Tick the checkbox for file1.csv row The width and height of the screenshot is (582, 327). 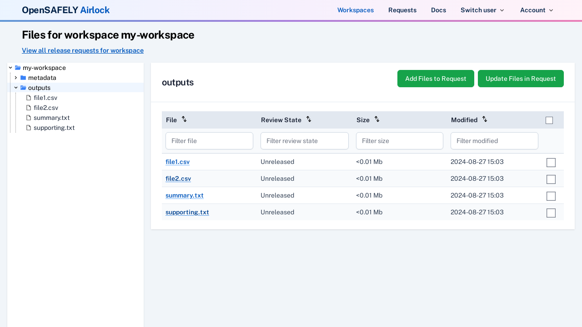pos(551,163)
